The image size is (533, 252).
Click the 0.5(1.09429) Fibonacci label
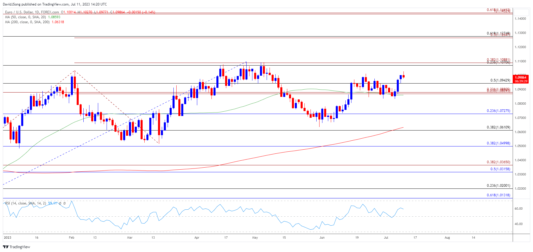500,80
